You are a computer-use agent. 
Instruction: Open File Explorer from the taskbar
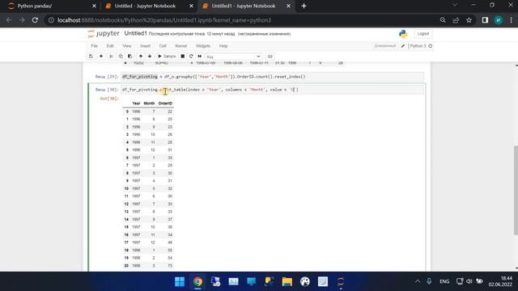287,281
